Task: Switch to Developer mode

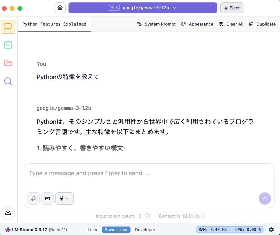Action: pyautogui.click(x=145, y=229)
